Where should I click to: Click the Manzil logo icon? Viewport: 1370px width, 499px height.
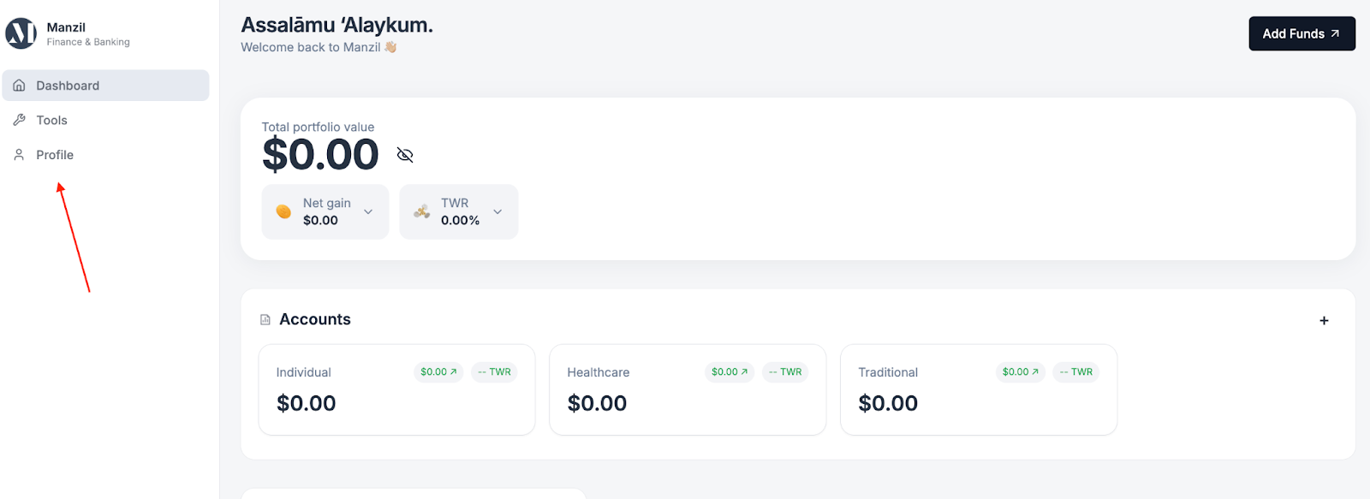[x=21, y=33]
